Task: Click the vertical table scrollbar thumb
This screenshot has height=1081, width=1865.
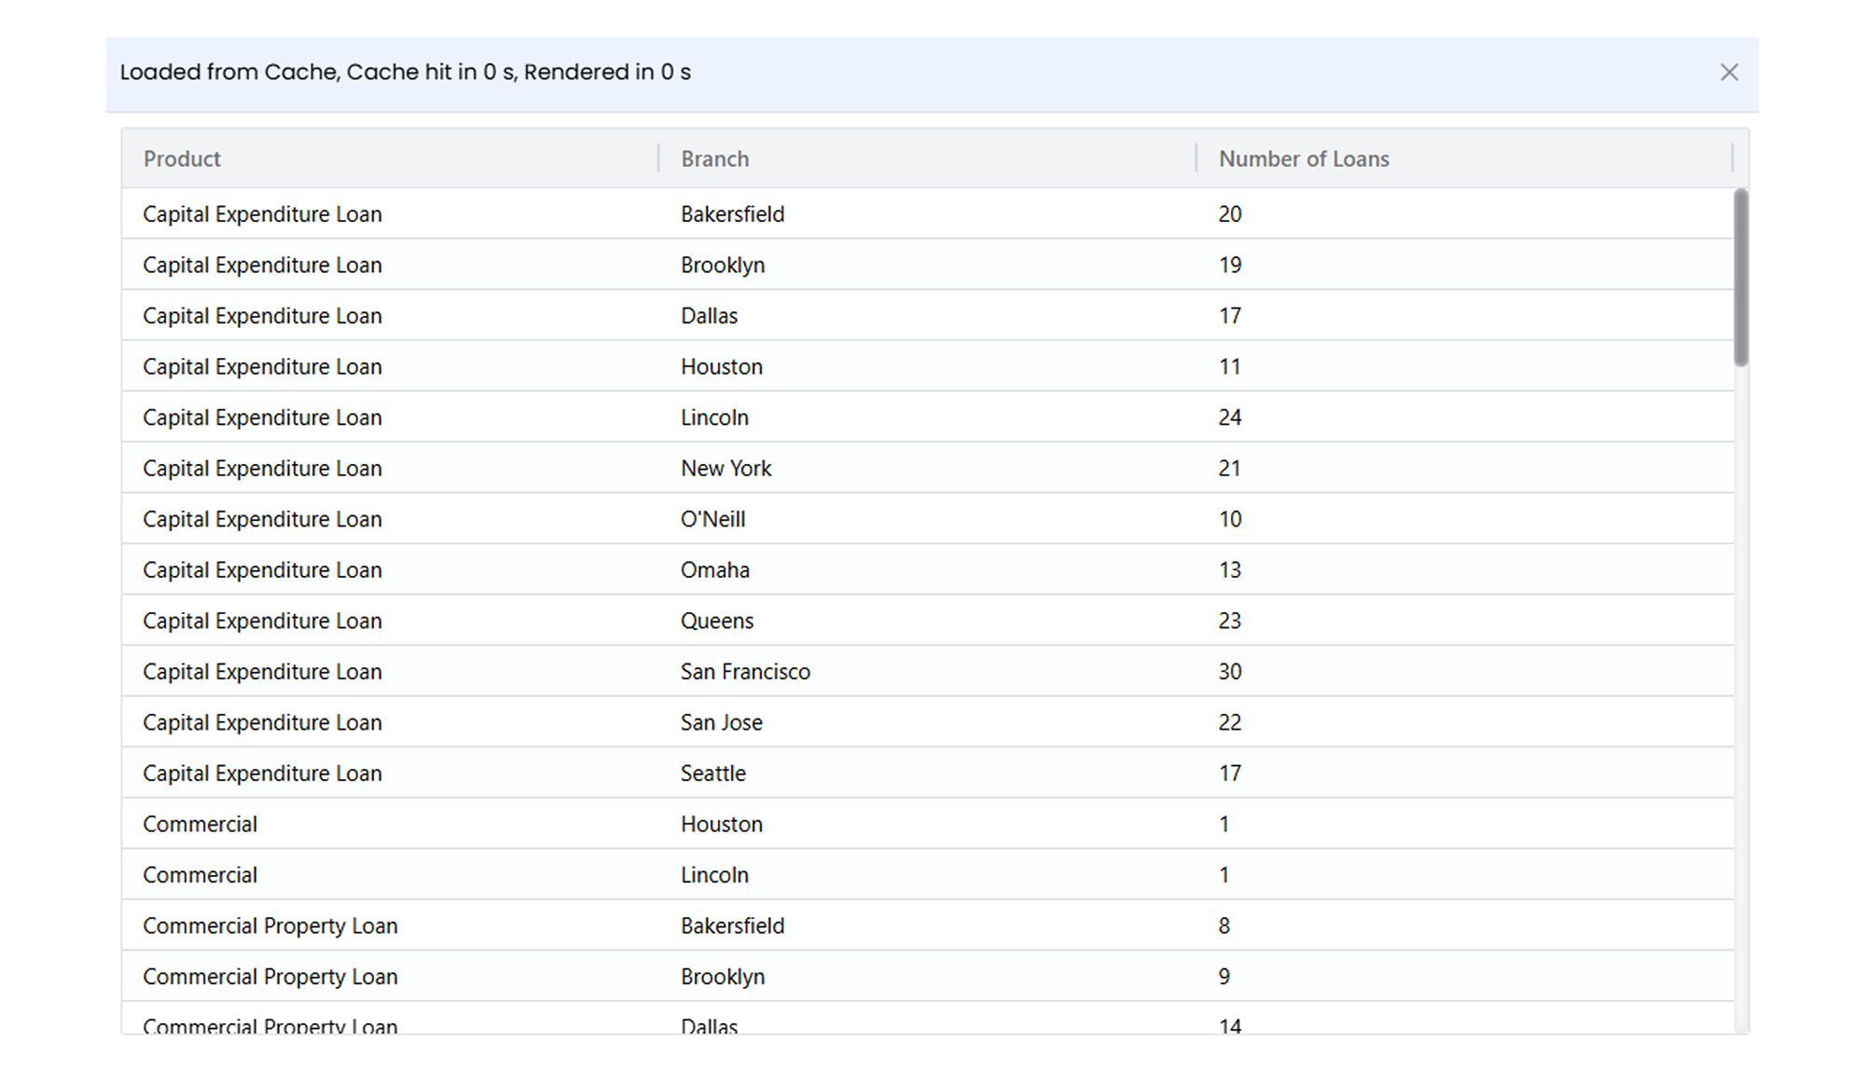Action: (1740, 277)
